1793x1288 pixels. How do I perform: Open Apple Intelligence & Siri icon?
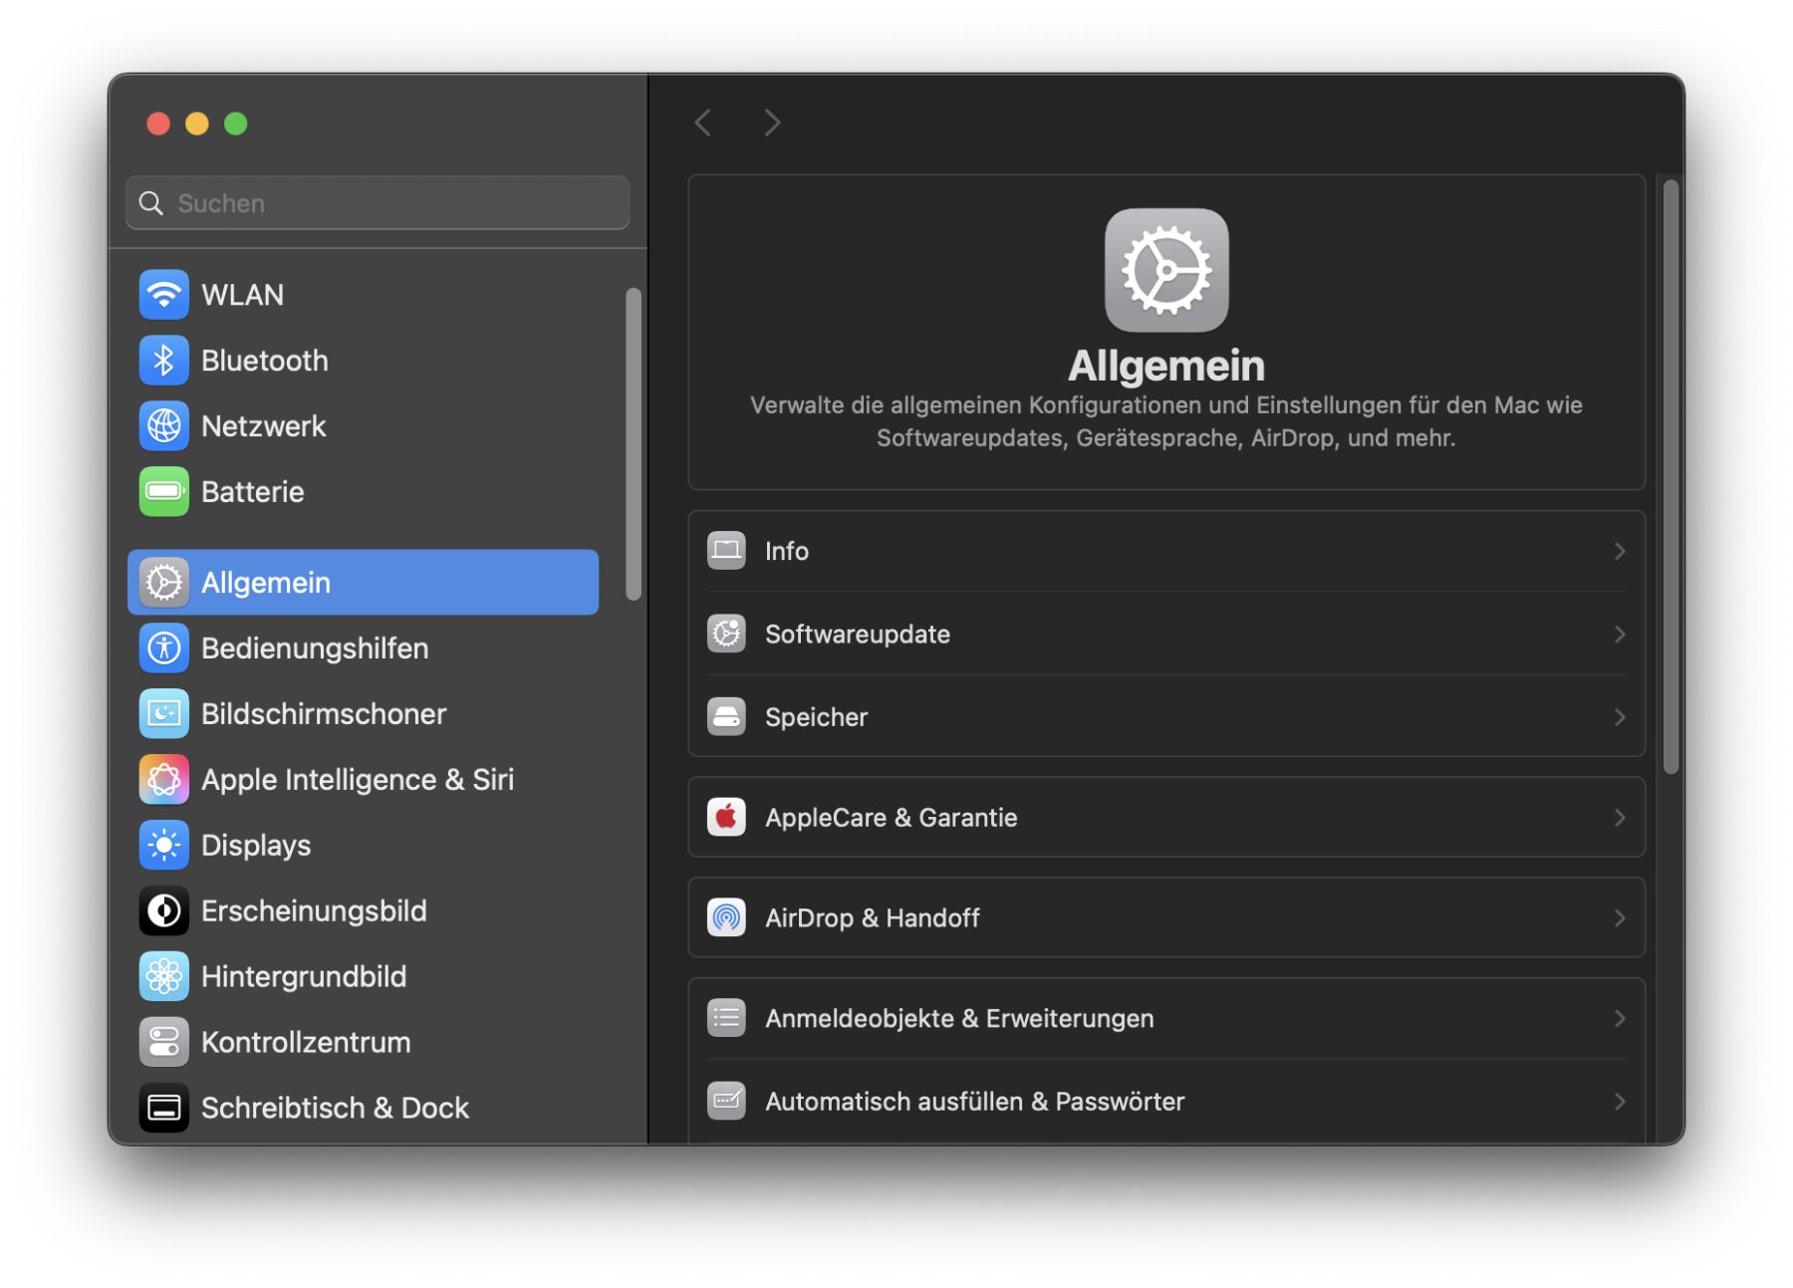coord(163,780)
